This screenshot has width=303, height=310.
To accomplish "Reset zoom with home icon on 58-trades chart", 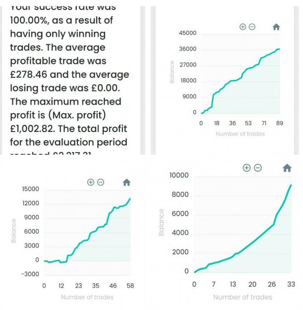I will tap(126, 183).
